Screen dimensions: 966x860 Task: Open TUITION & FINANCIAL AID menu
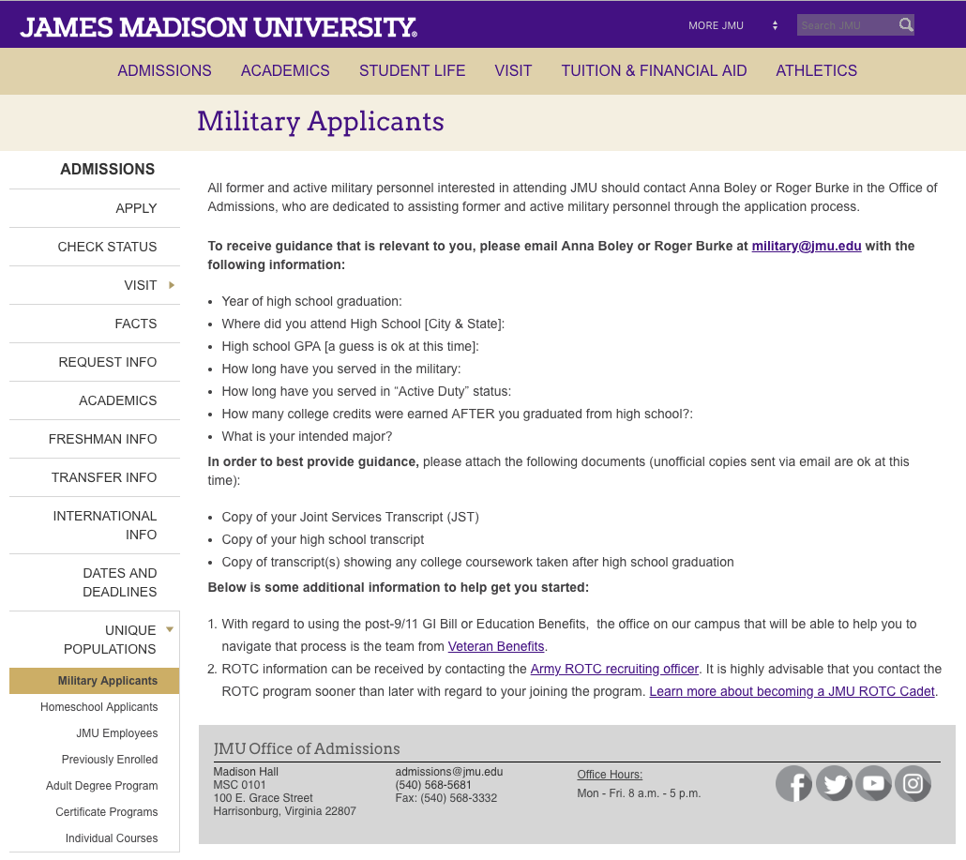[x=654, y=71]
